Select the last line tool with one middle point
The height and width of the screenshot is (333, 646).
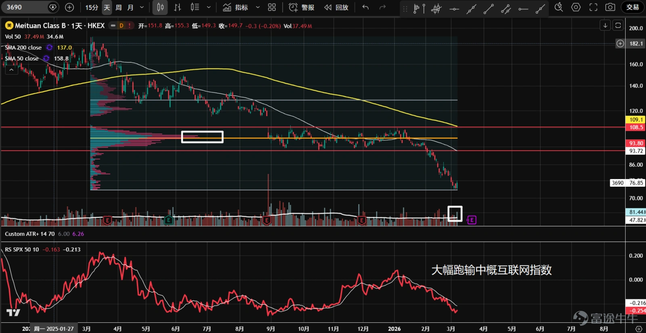540,8
